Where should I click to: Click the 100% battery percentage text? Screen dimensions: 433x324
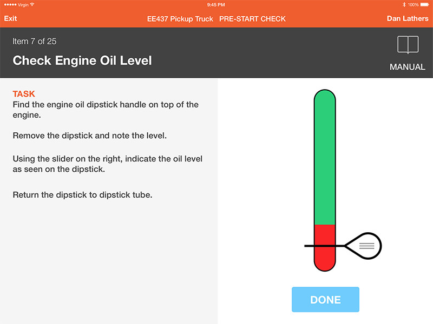click(413, 4)
